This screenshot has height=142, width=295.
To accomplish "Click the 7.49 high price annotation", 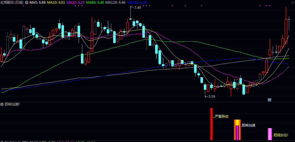I will [137, 8].
